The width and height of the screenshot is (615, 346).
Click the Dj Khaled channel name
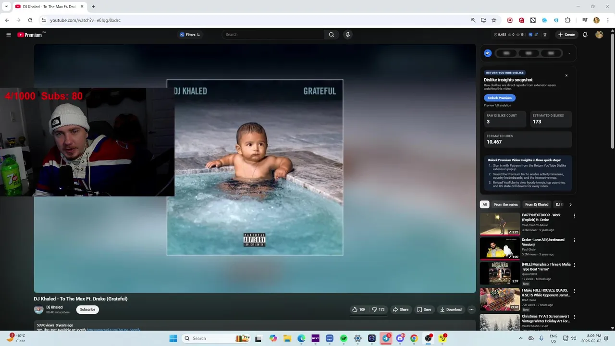point(54,307)
